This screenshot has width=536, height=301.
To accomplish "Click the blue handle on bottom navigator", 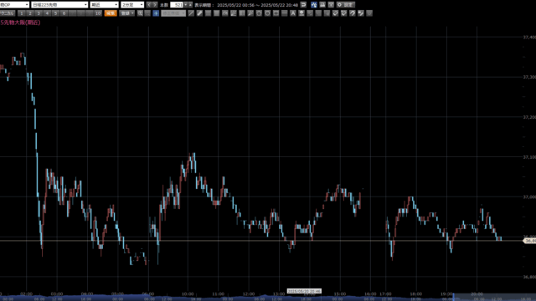I will click(x=454, y=297).
